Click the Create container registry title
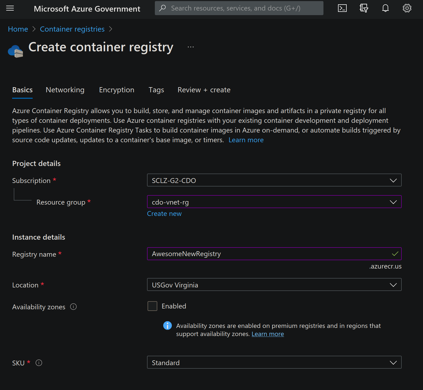423x390 pixels. pos(101,47)
